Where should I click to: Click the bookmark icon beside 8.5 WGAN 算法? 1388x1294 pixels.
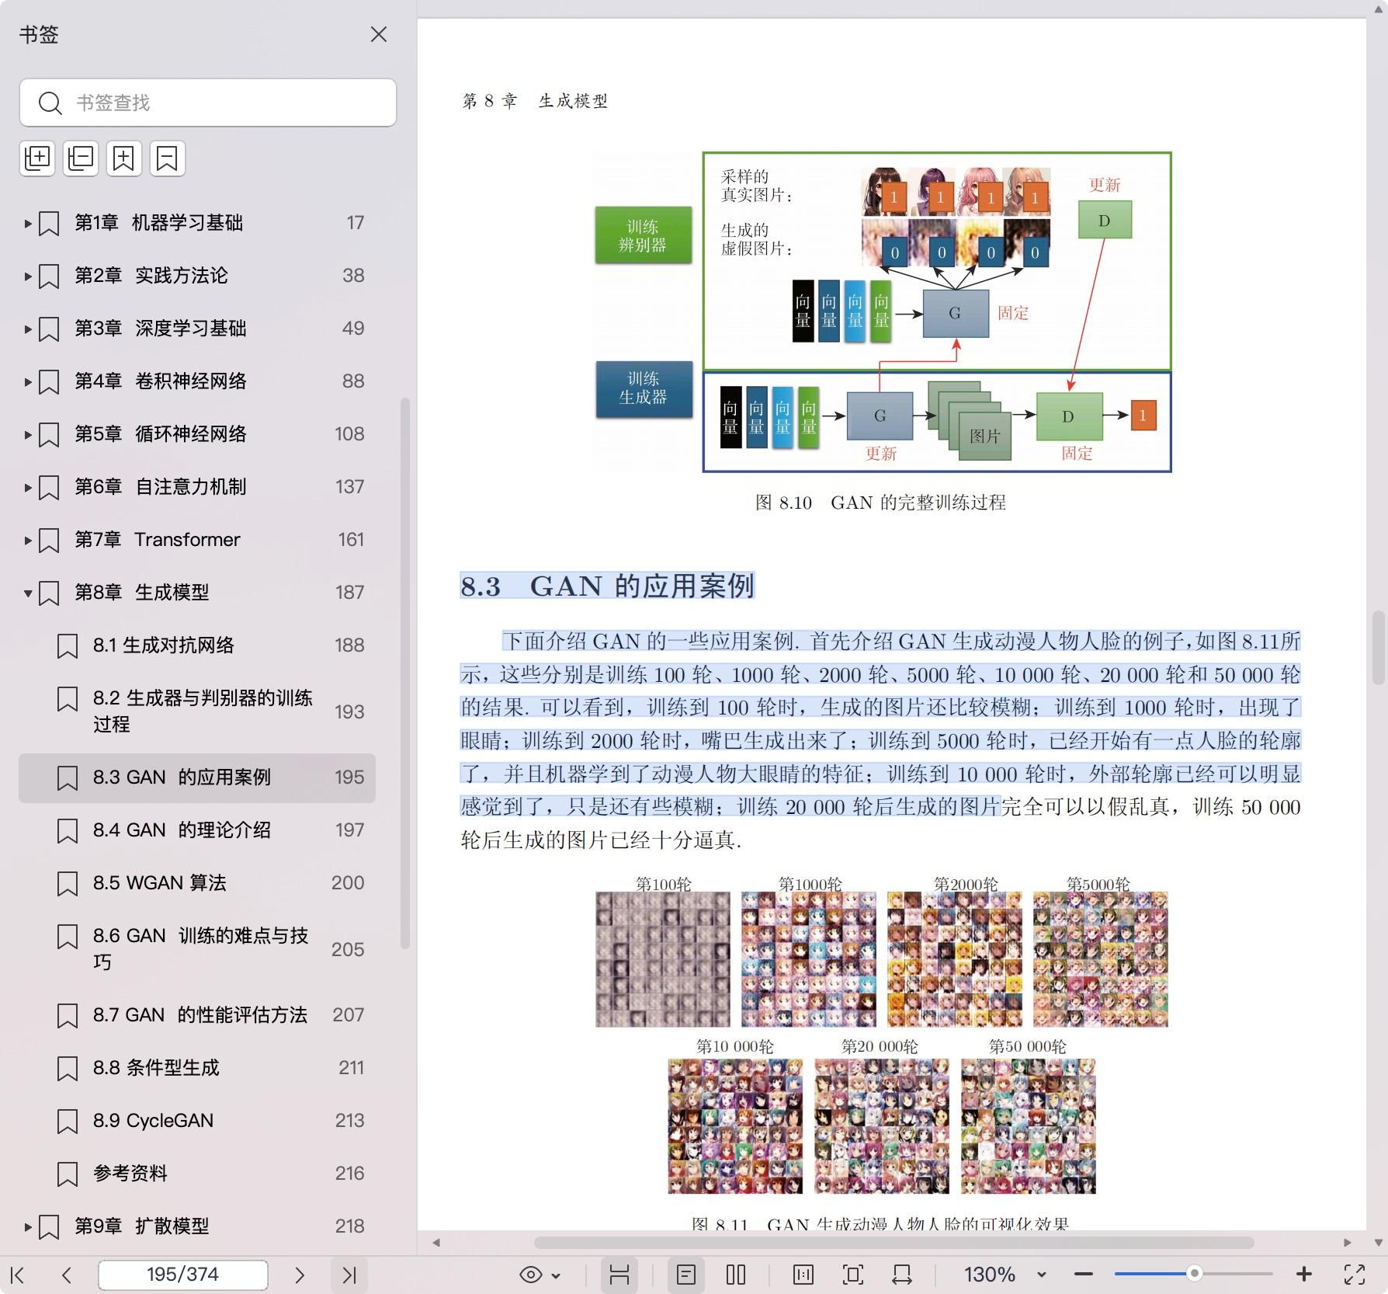(x=68, y=883)
